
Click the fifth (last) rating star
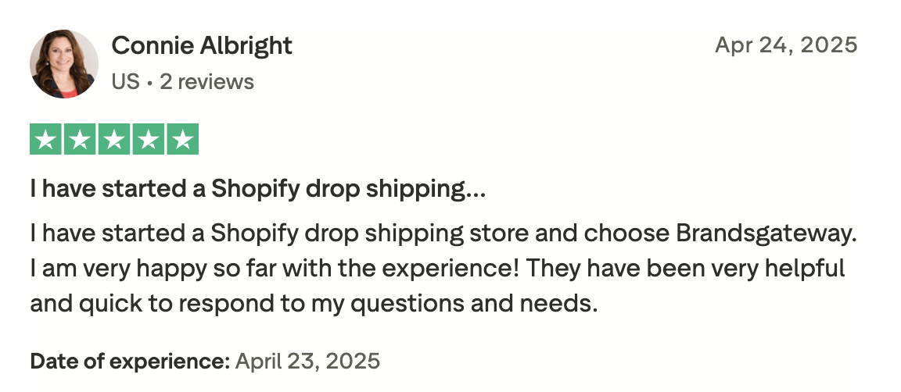(183, 139)
